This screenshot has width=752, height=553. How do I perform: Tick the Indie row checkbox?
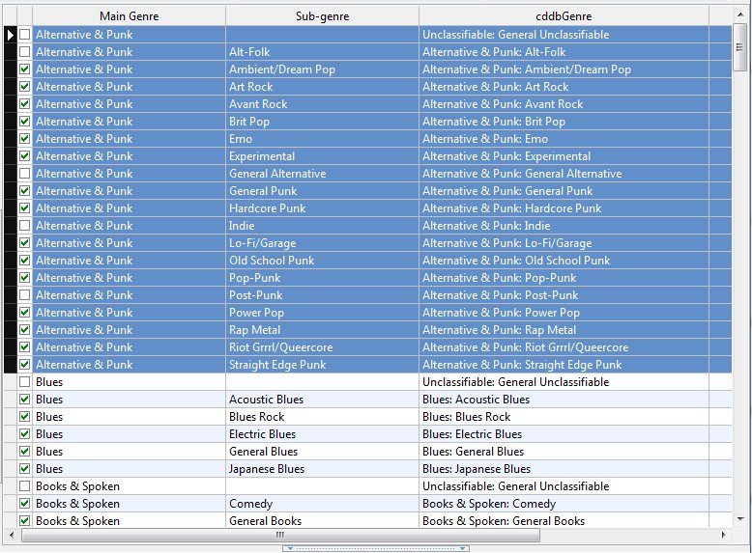click(x=25, y=226)
